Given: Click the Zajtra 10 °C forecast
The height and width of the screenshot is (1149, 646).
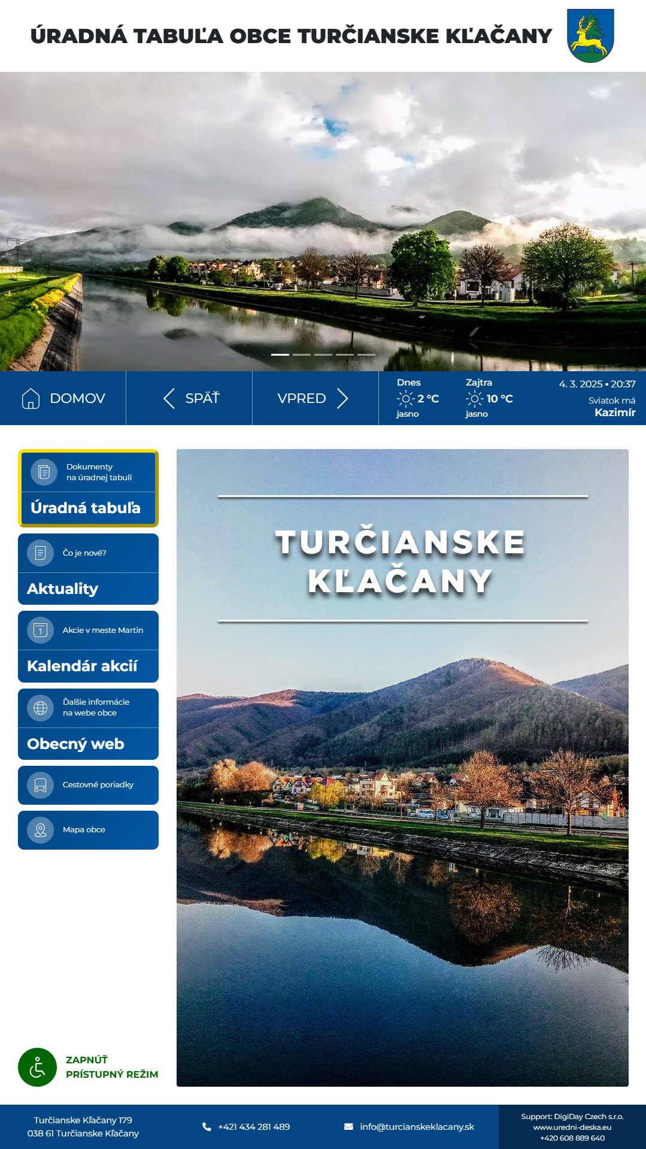Looking at the screenshot, I should (x=489, y=398).
